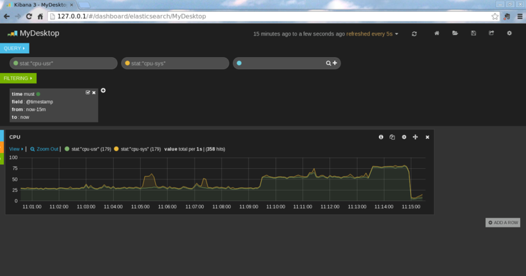Screen dimensions: 526x276
Task: Click the MyDesktop Kibana logo
Action: coord(12,34)
